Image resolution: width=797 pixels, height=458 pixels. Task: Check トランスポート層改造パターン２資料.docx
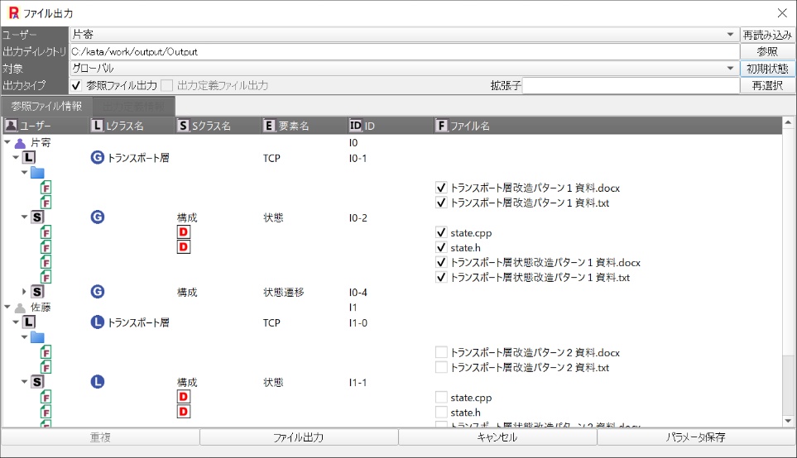pos(441,352)
